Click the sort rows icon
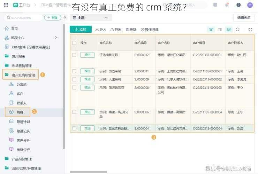Screen dimensions: 258x174 click(x=220, y=30)
